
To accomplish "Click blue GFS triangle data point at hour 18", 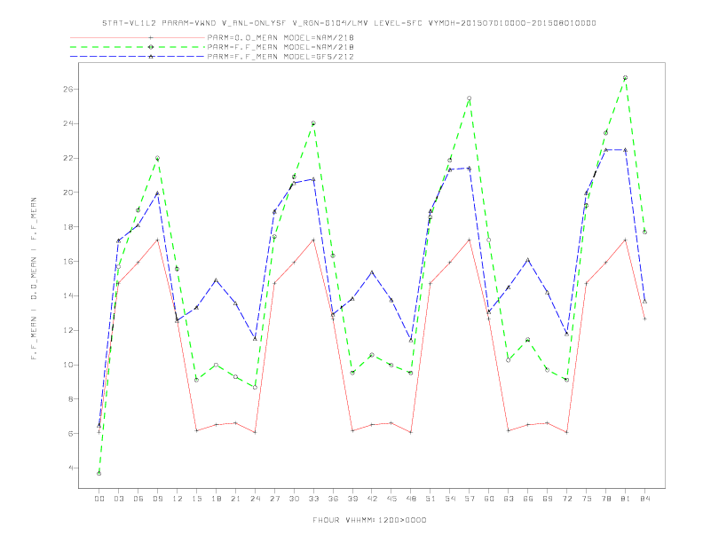I will coord(216,280).
